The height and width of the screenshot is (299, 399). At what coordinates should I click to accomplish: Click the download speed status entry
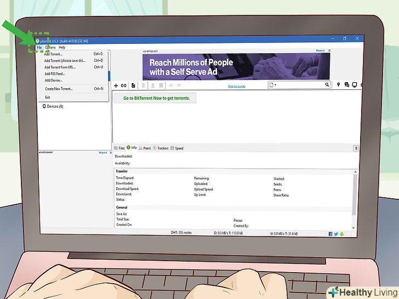point(228,233)
